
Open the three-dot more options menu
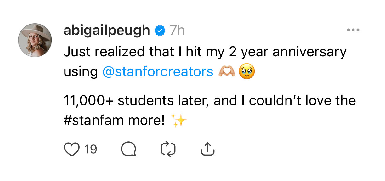(x=353, y=30)
